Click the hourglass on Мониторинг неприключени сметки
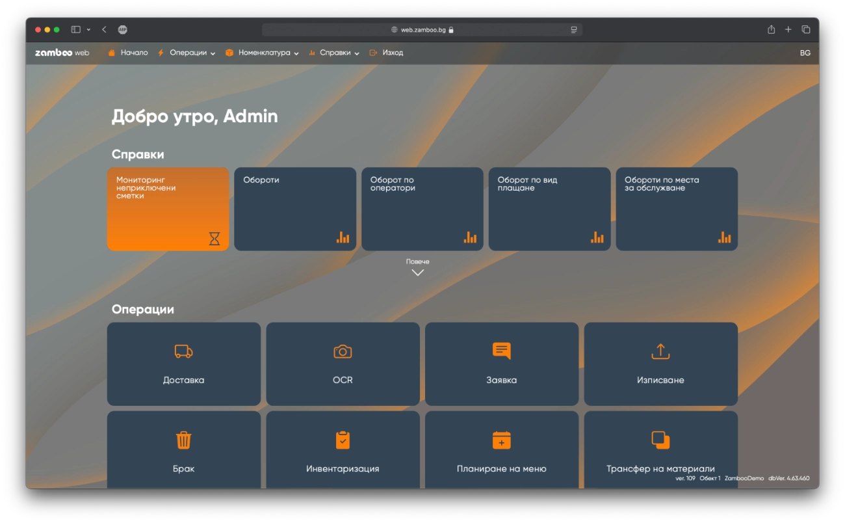 coord(213,238)
